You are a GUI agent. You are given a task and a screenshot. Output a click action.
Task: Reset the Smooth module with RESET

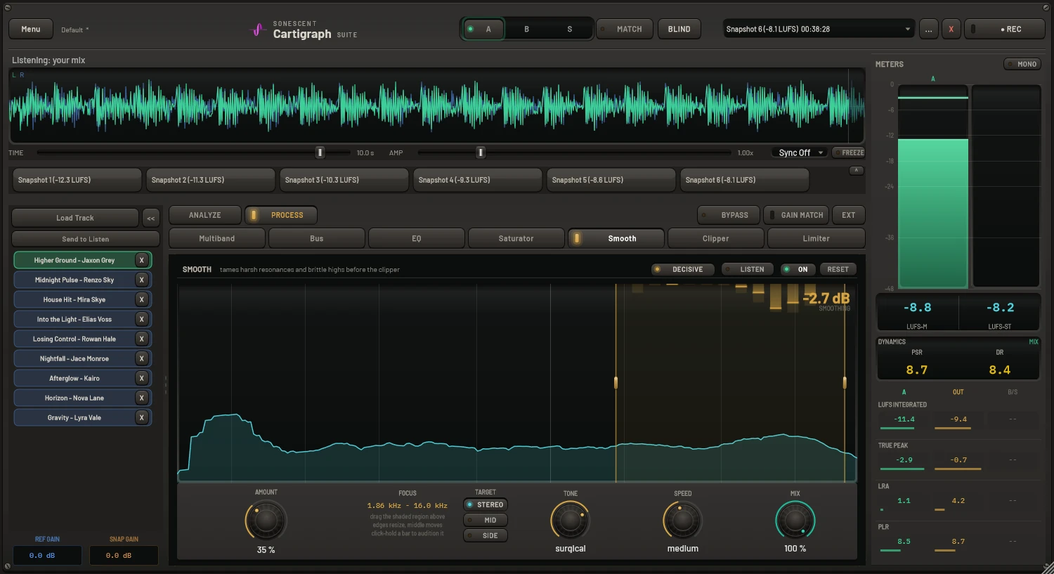click(x=838, y=269)
